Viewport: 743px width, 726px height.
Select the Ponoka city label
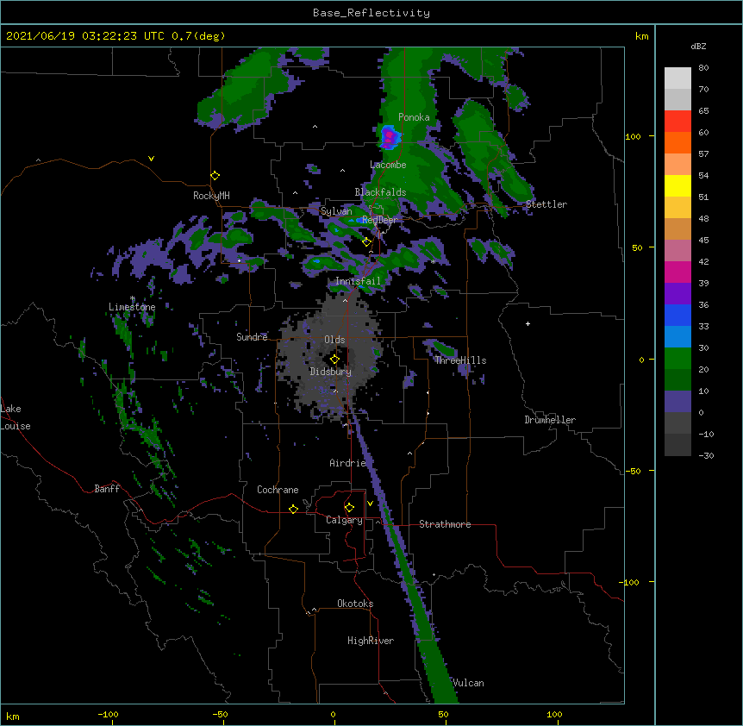click(414, 117)
